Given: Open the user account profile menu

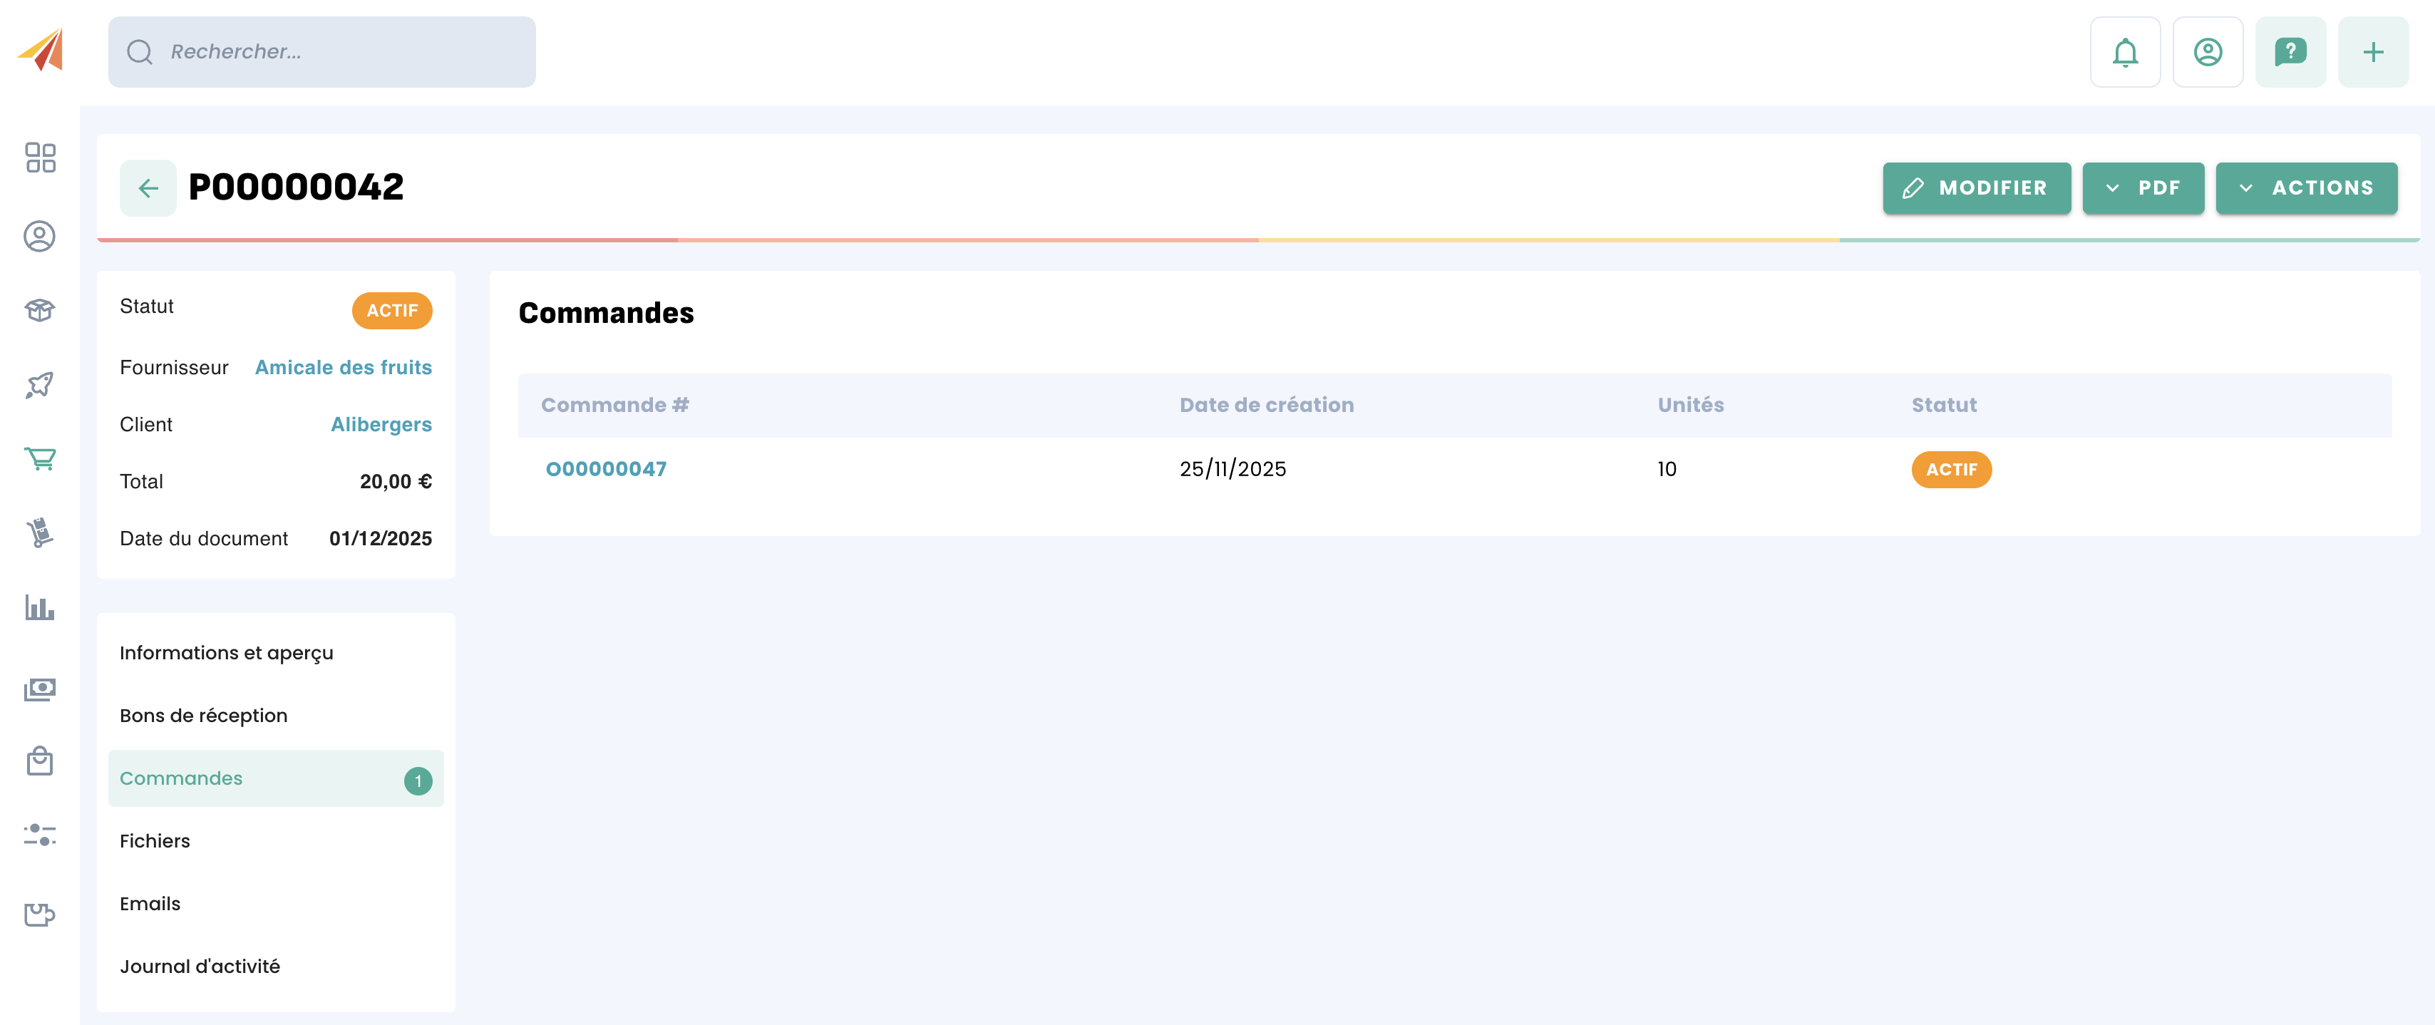Looking at the screenshot, I should tap(2207, 52).
